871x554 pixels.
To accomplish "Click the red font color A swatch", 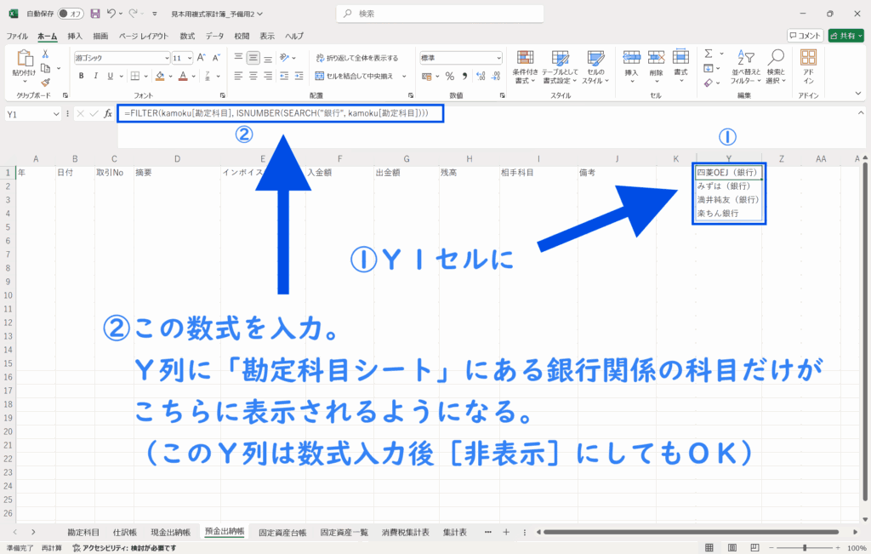I will pyautogui.click(x=184, y=76).
